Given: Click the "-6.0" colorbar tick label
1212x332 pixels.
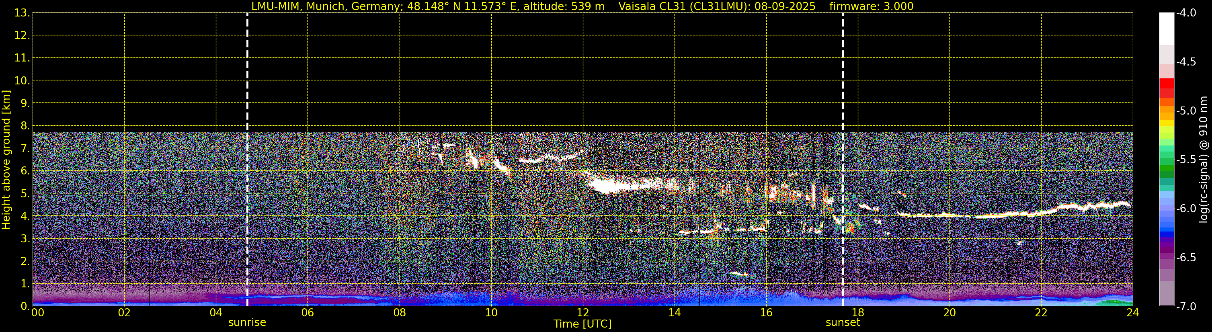Looking at the screenshot, I should (1185, 209).
